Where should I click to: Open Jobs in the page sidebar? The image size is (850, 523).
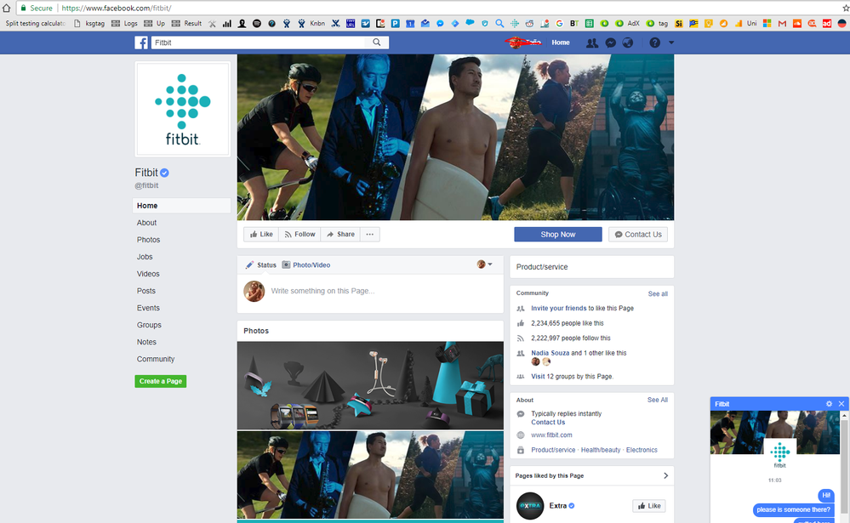pyautogui.click(x=145, y=257)
